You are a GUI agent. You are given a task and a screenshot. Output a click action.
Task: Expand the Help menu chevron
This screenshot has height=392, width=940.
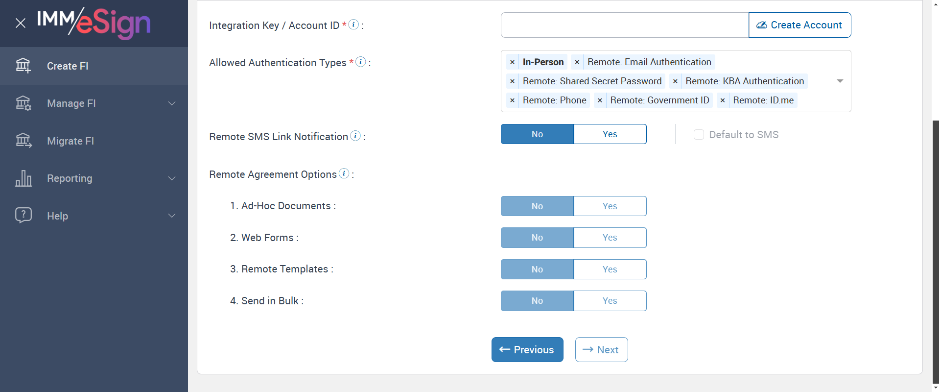coord(172,216)
